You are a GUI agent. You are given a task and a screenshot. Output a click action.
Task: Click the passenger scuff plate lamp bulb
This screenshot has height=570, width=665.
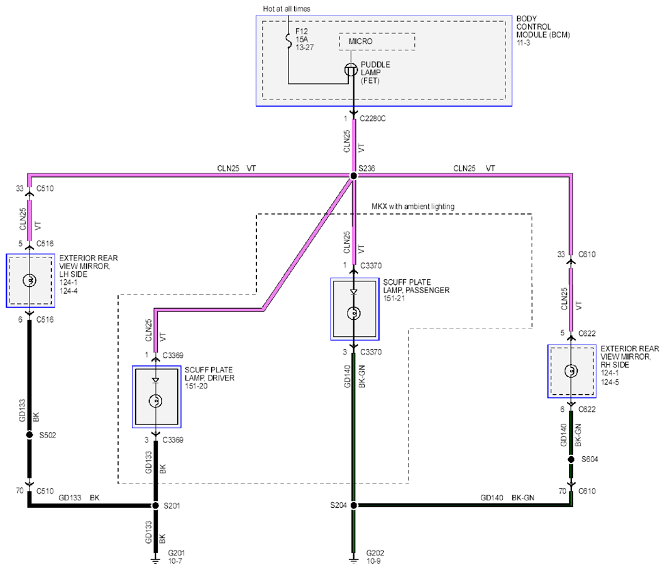pos(354,313)
